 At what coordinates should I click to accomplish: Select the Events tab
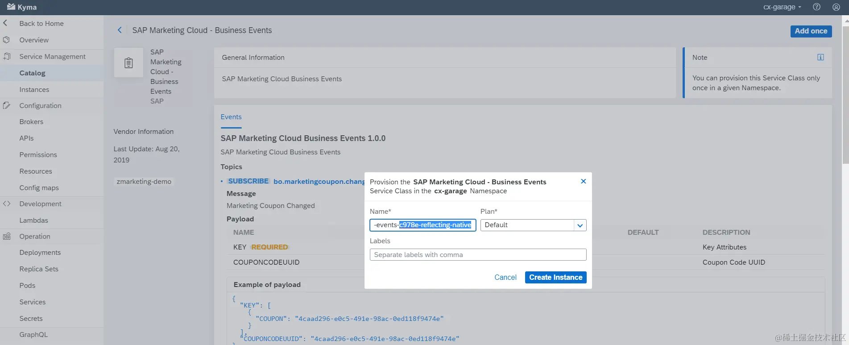231,117
